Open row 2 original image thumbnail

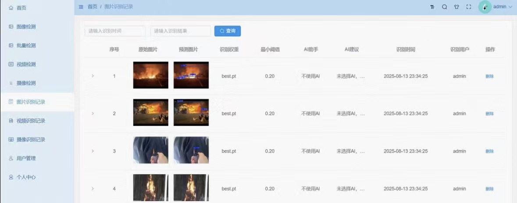[x=151, y=112]
